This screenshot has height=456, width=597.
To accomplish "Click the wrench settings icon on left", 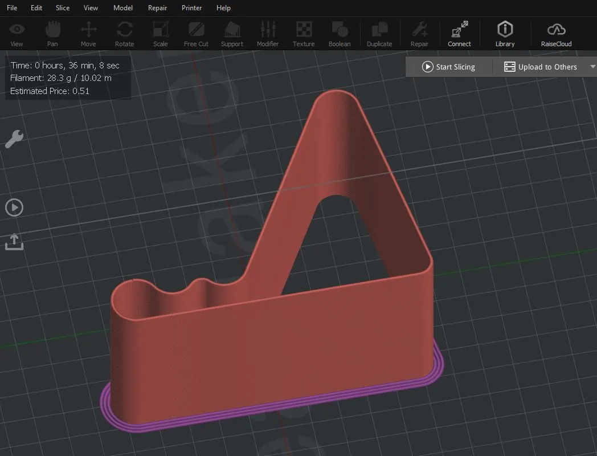I will click(14, 139).
